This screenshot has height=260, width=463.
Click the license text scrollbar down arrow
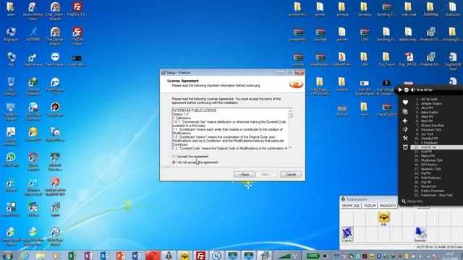tap(290, 147)
